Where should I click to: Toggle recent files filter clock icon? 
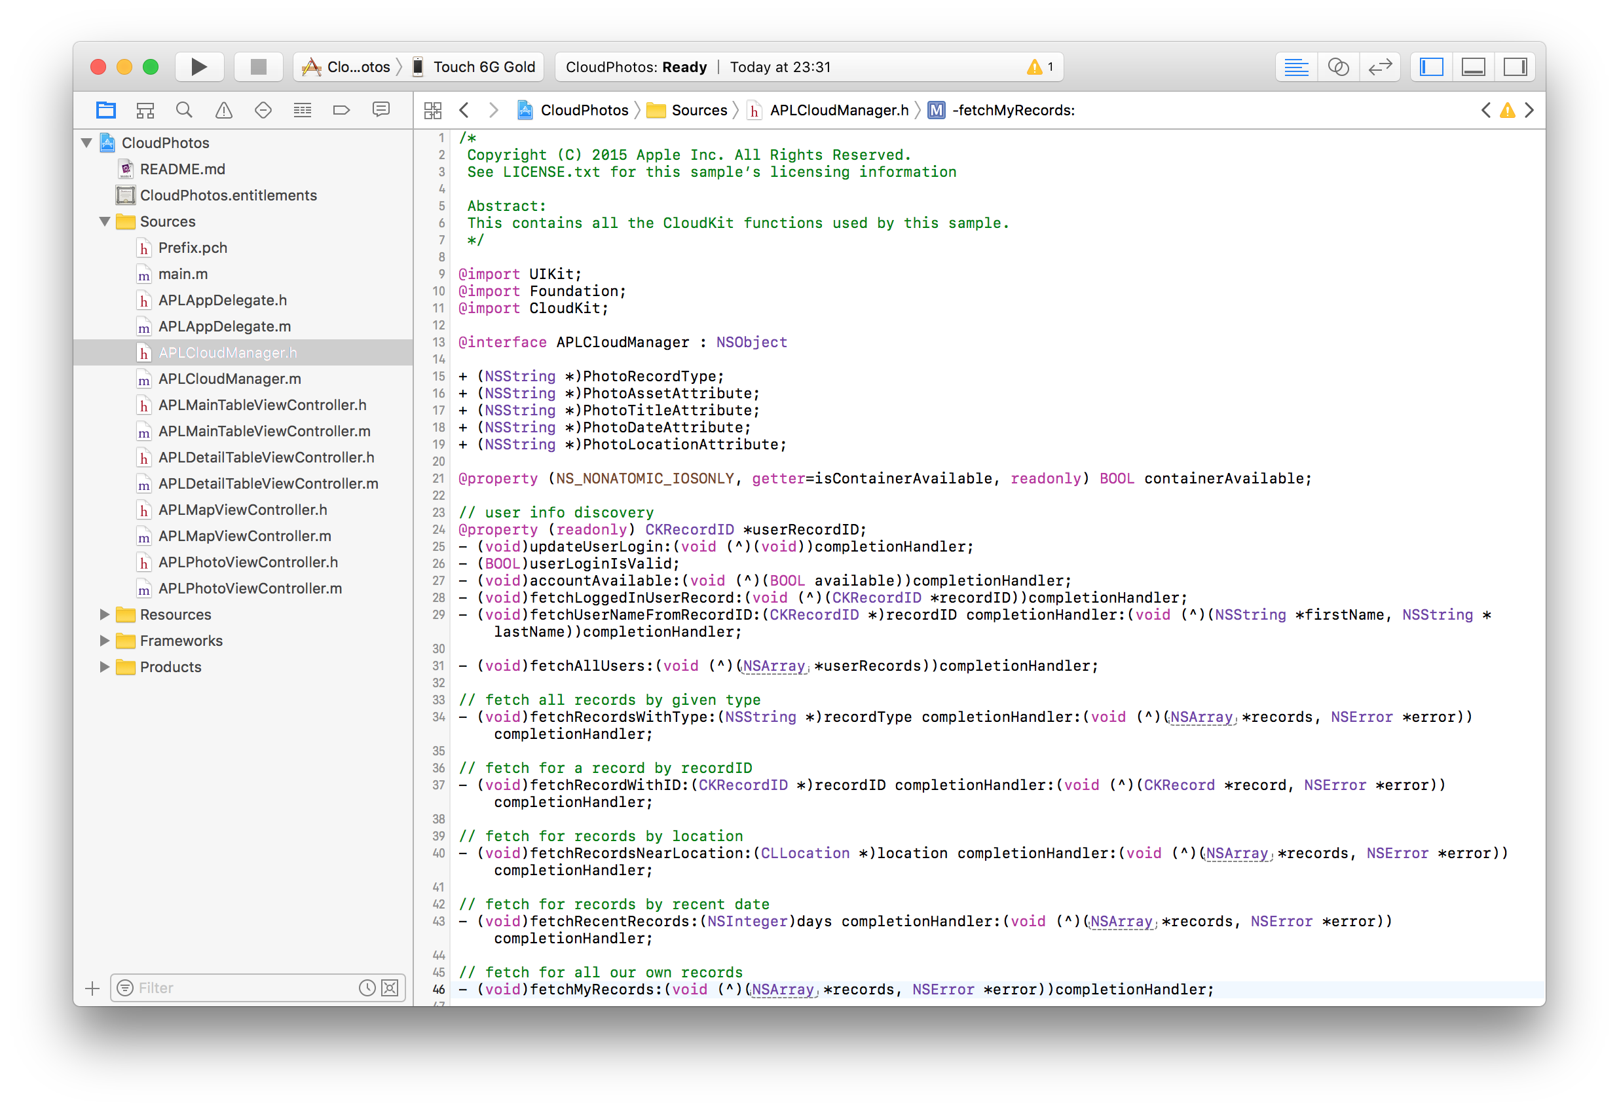point(367,989)
